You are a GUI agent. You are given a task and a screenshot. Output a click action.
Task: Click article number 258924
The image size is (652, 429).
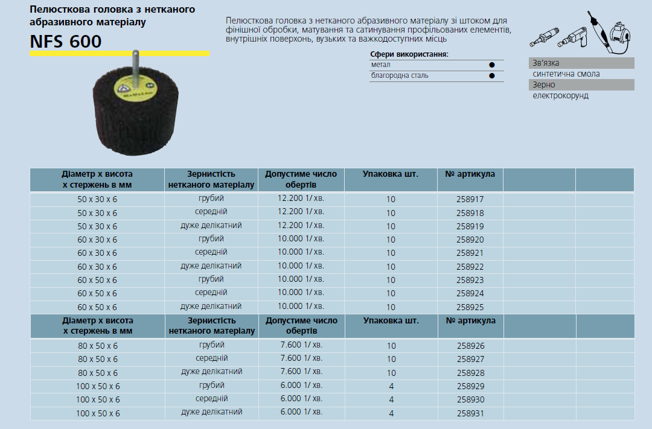(470, 293)
